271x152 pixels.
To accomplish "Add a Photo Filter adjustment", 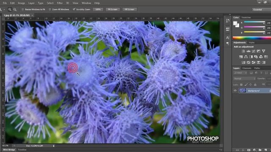I will (x=256, y=57).
